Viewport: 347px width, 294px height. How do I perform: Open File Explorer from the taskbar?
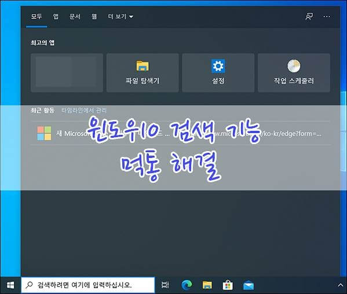coord(207,285)
